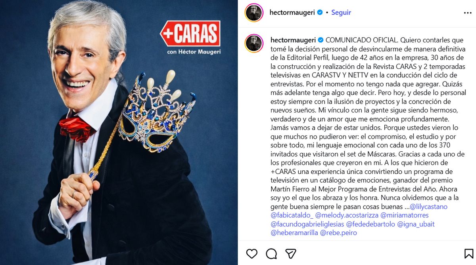Open the hectormaugeri username in the caption
This screenshot has height=265, width=476.
point(293,40)
